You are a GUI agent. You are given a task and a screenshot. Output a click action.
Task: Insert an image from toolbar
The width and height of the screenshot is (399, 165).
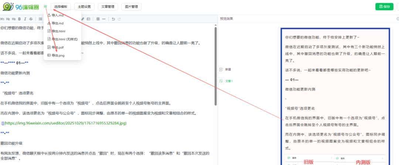pyautogui.click(x=88, y=19)
